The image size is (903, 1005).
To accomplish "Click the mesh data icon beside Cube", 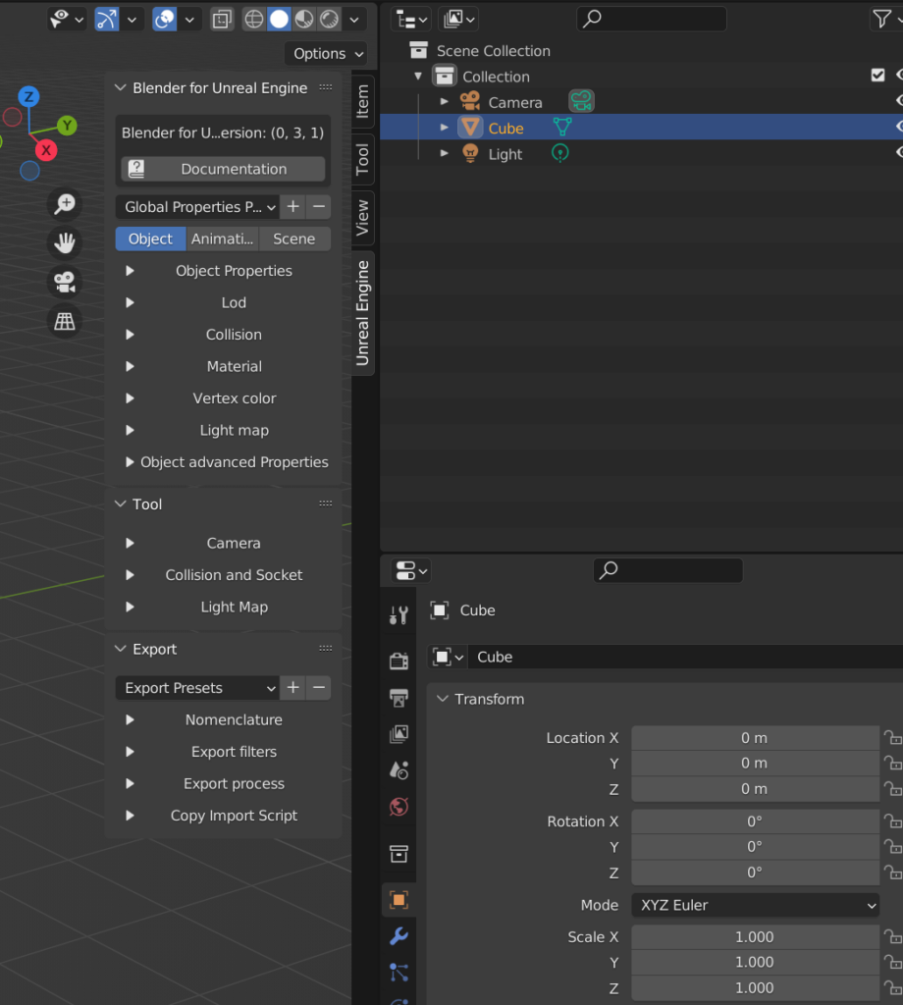I will pyautogui.click(x=562, y=127).
